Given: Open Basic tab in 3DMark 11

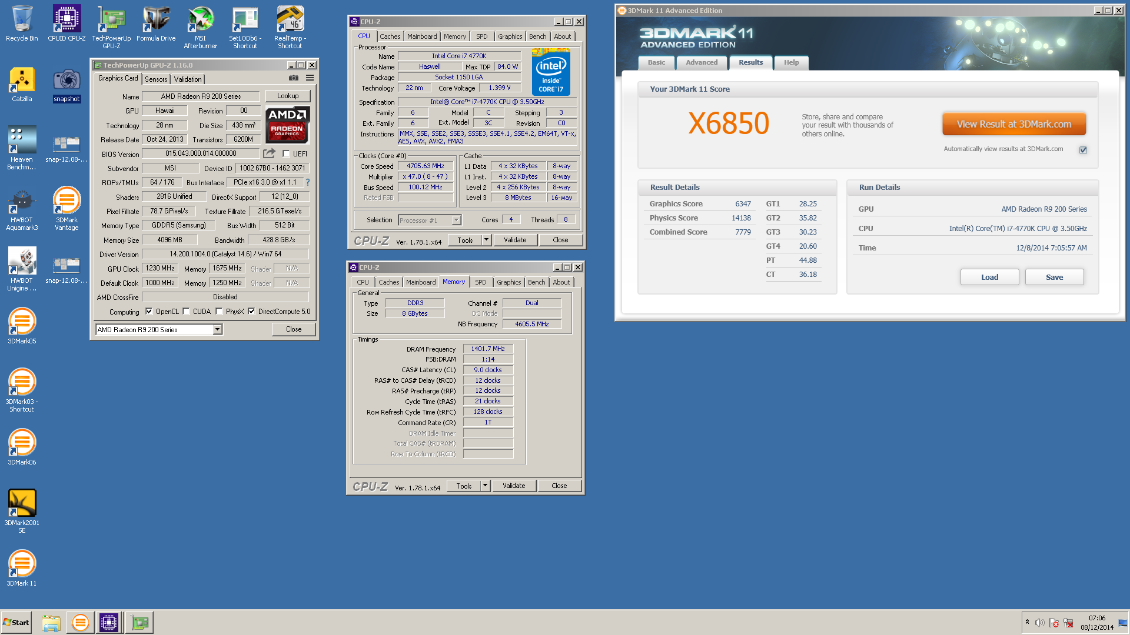Looking at the screenshot, I should 656,62.
